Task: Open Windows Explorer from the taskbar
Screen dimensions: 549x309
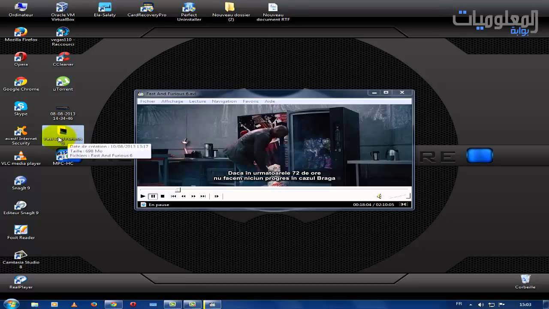Action: (35, 304)
